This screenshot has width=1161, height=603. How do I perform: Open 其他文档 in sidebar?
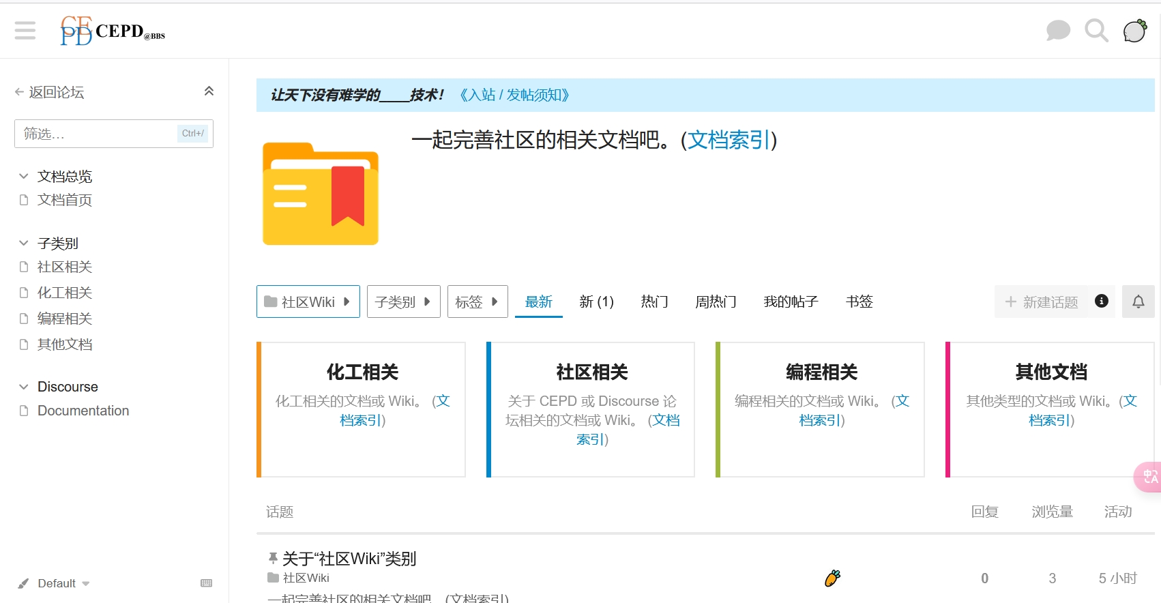pos(64,344)
